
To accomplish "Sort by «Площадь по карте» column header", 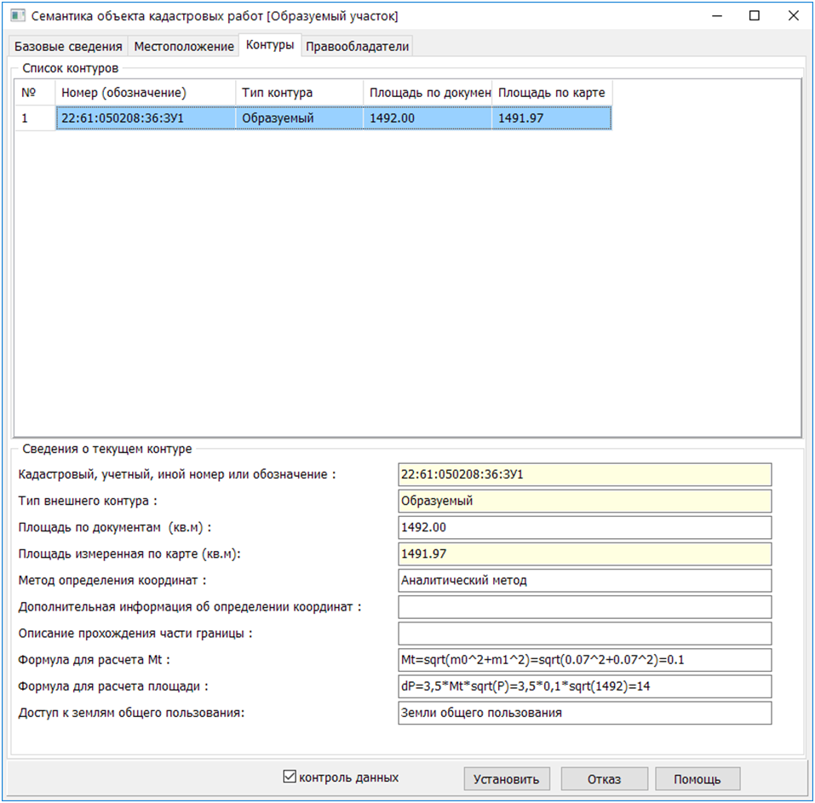I will coord(552,92).
